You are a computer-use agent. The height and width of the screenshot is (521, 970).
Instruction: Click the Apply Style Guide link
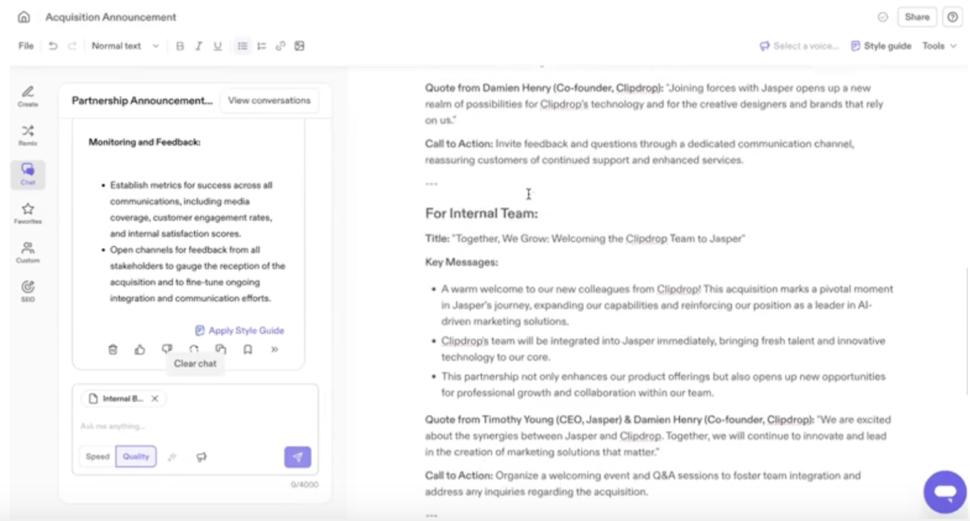tap(240, 331)
